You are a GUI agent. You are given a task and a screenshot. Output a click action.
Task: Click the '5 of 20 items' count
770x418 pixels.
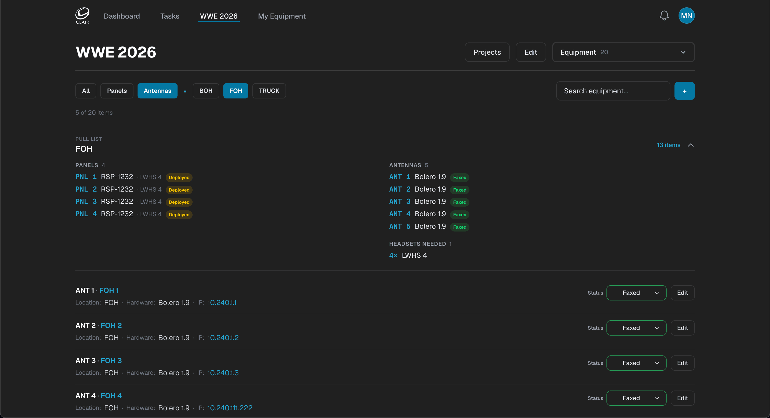pos(94,113)
